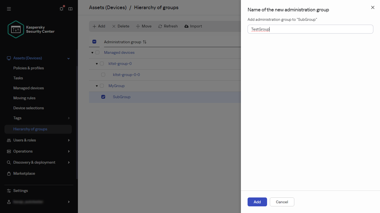Image resolution: width=380 pixels, height=213 pixels.
Task: Expand the Users & roles menu
Action: [x=69, y=140]
